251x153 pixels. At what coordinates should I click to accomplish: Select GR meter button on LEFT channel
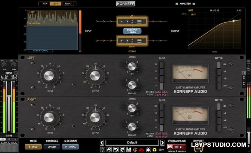(x=219, y=65)
